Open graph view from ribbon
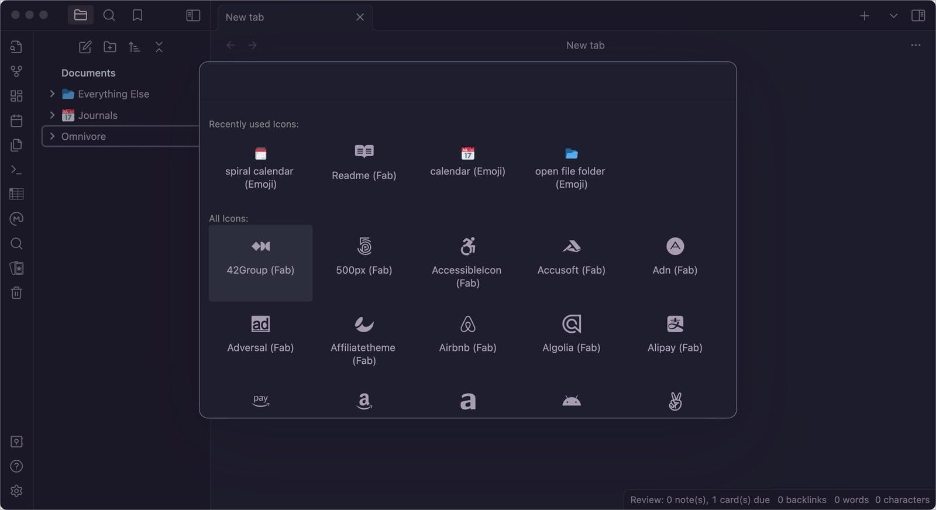This screenshot has height=510, width=936. [16, 71]
